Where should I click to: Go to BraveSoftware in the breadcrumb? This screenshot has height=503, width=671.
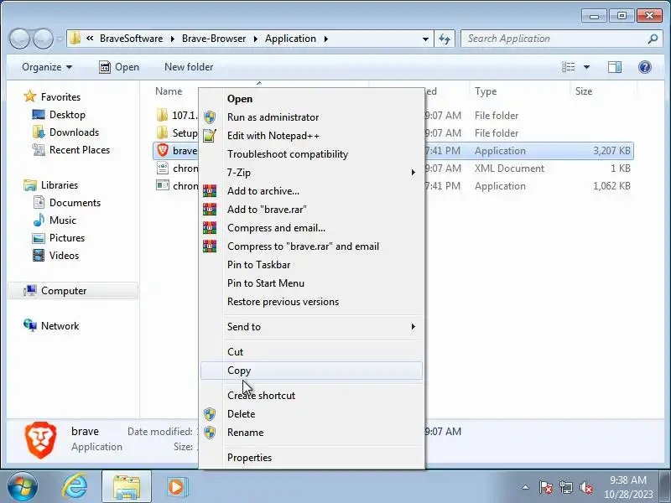(x=131, y=39)
